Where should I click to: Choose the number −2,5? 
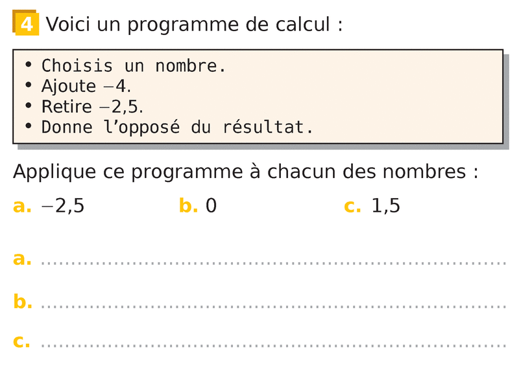(63, 207)
